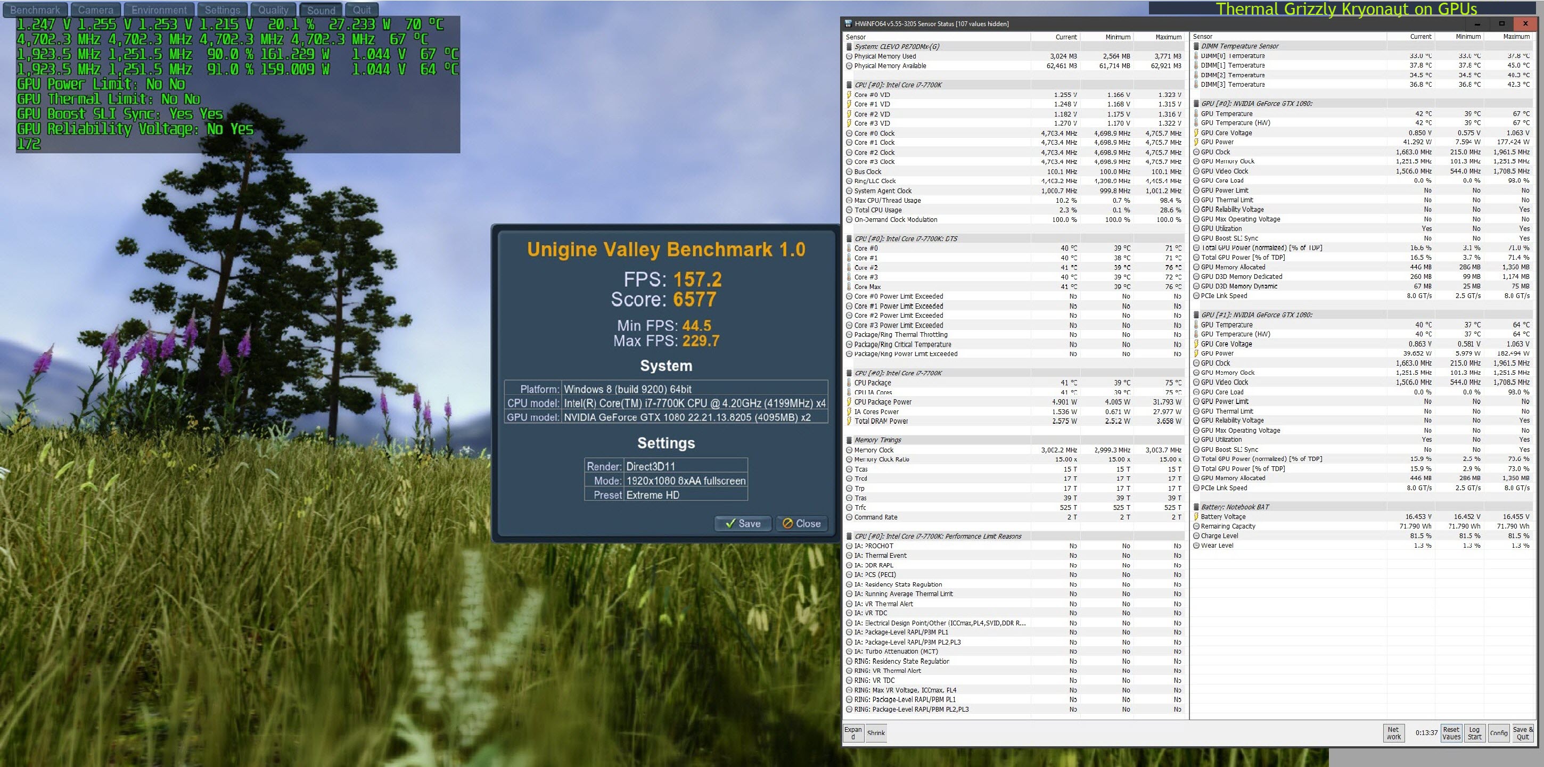
Task: Click the Expand button in HWiNFO
Action: pyautogui.click(x=852, y=733)
